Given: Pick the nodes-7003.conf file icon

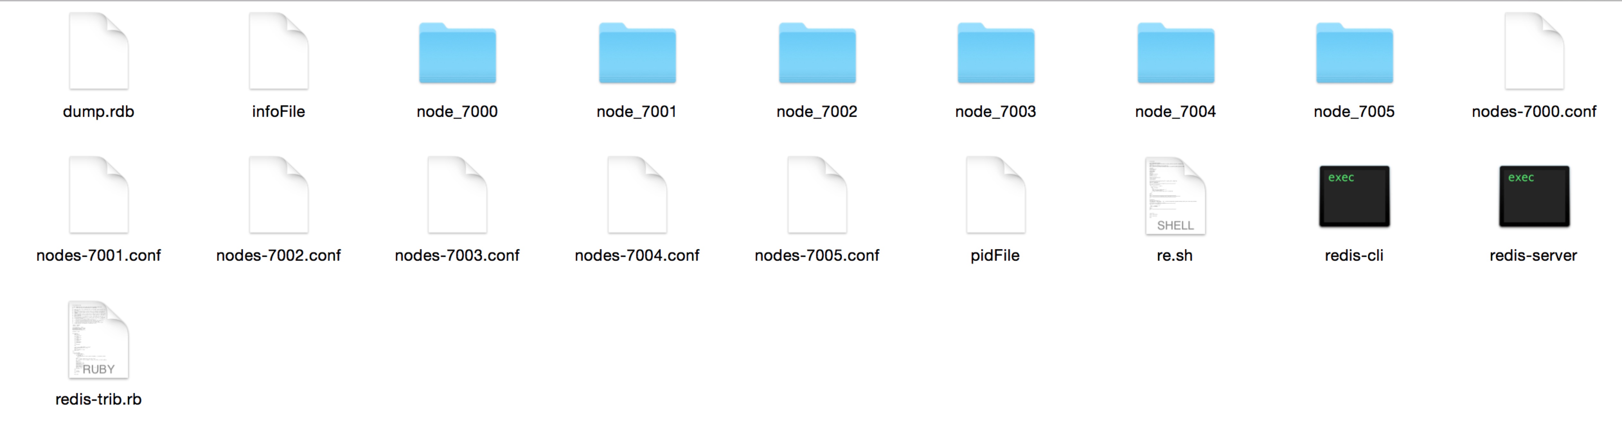Looking at the screenshot, I should tap(457, 195).
